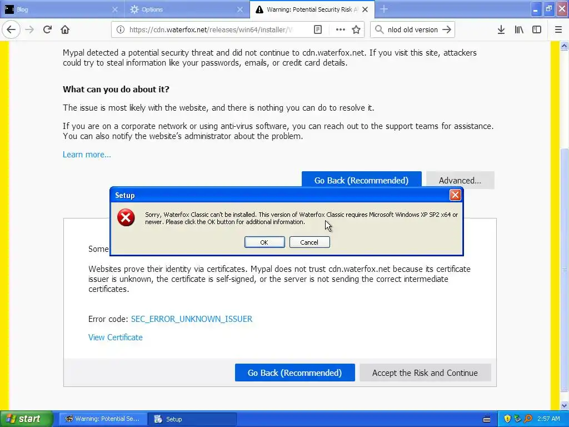569x427 pixels.
Task: Click the Advanced button
Action: 460,180
